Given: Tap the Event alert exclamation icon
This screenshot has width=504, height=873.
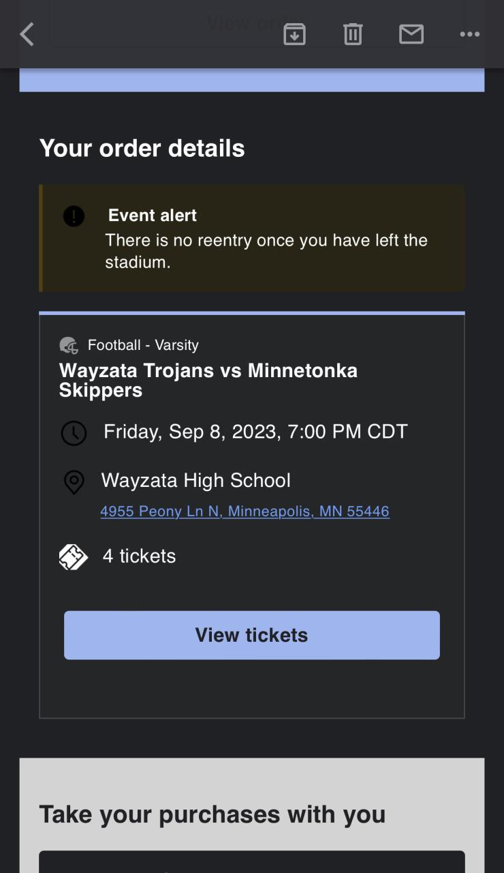Looking at the screenshot, I should pos(74,216).
